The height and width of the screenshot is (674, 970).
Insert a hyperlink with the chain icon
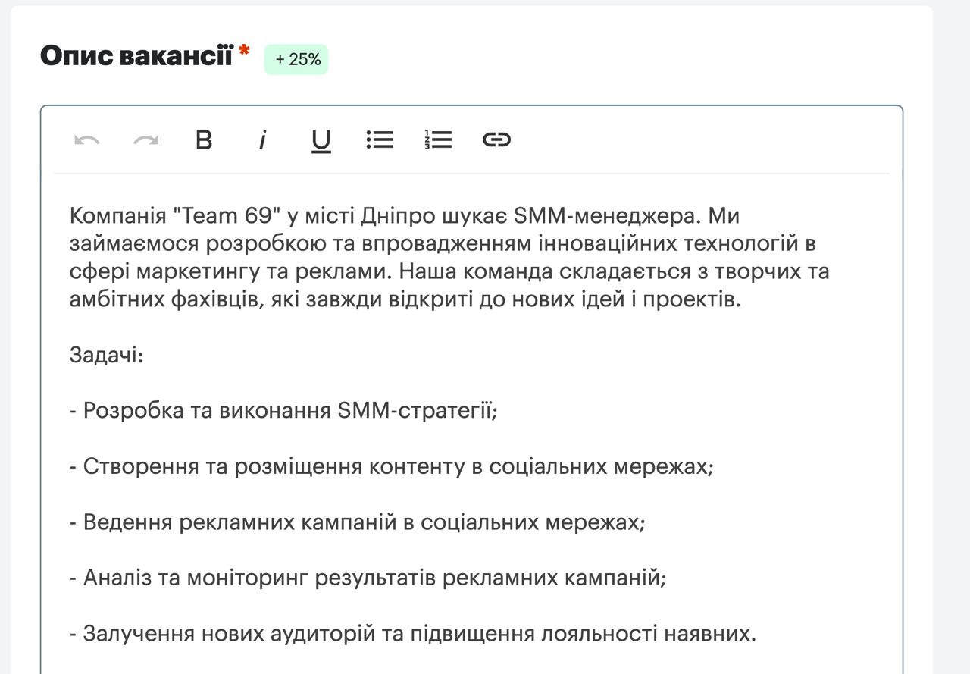tap(496, 140)
